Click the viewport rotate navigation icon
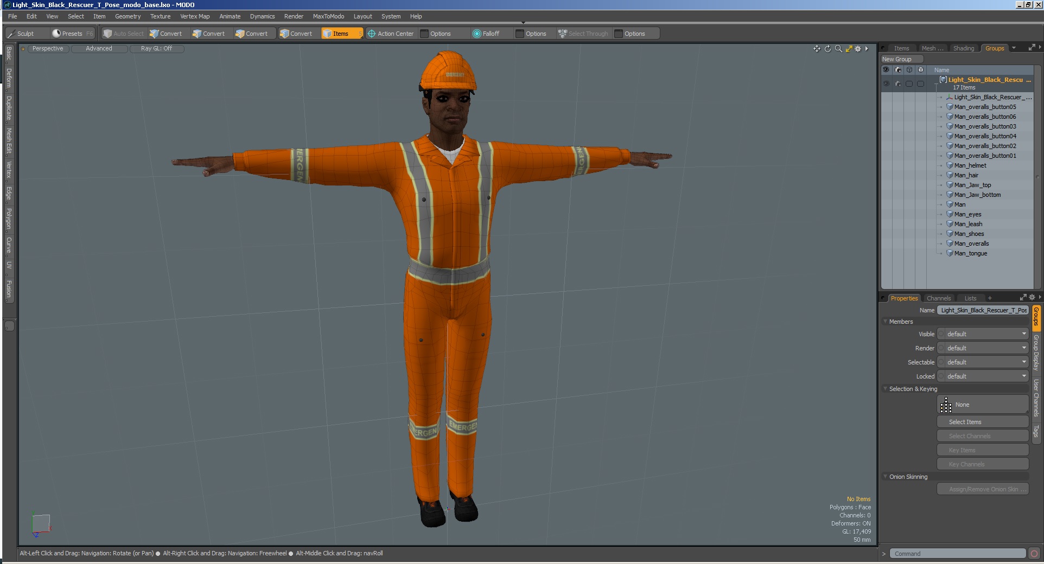1044x564 pixels. tap(827, 49)
